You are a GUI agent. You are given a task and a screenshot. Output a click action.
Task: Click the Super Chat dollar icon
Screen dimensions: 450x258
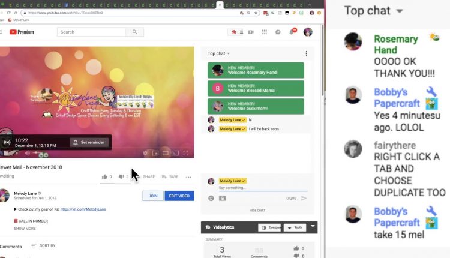tap(222, 198)
